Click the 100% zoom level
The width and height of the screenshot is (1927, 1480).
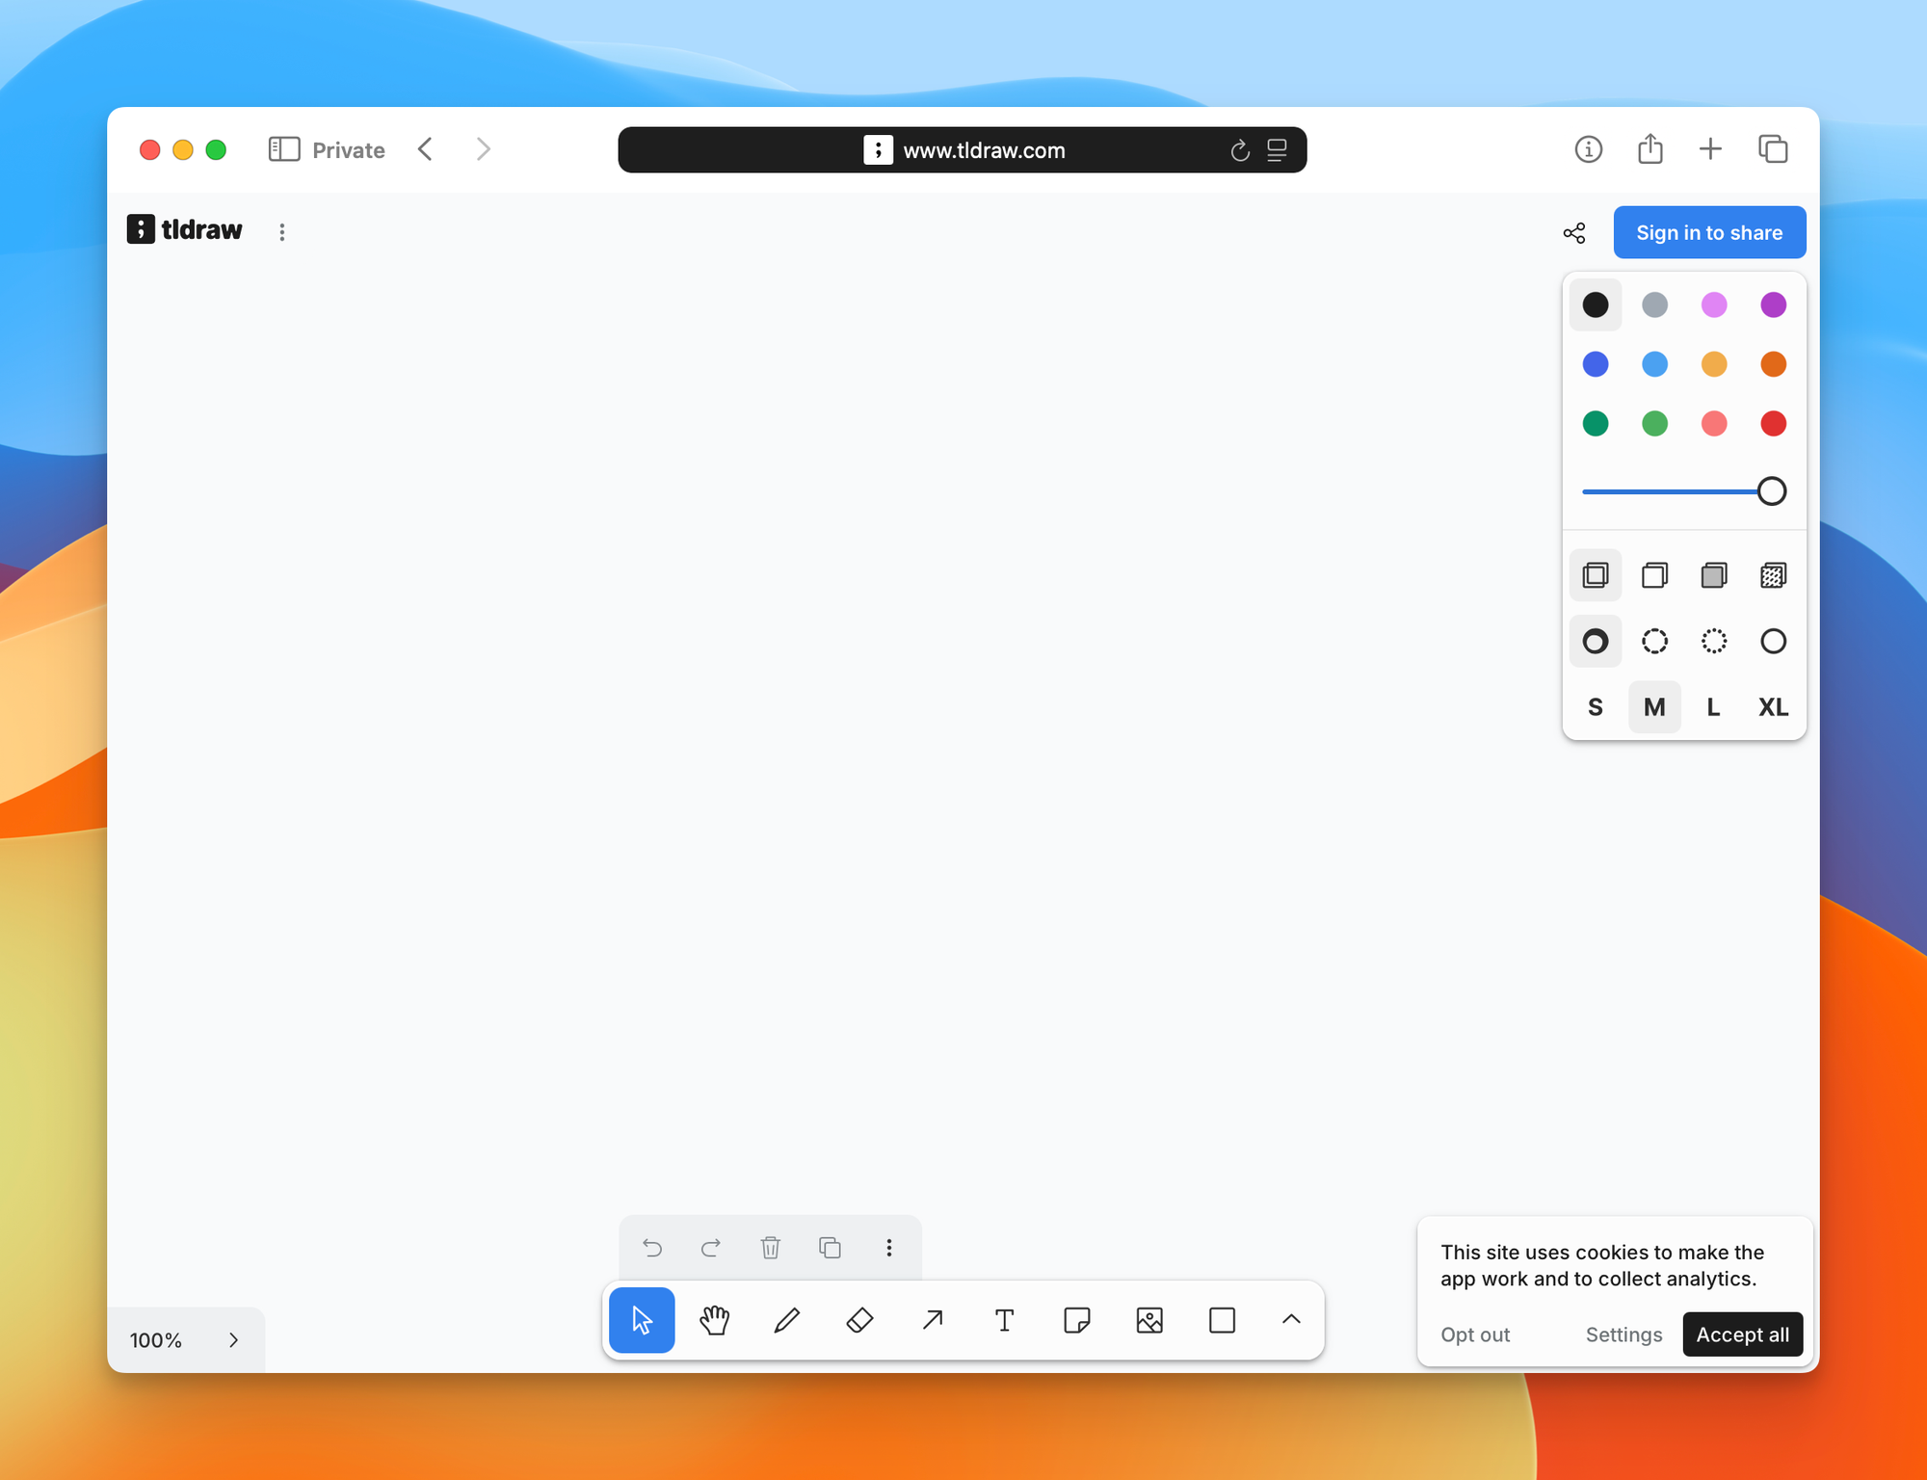pos(156,1340)
